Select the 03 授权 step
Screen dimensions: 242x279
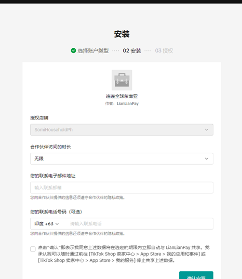click(164, 51)
